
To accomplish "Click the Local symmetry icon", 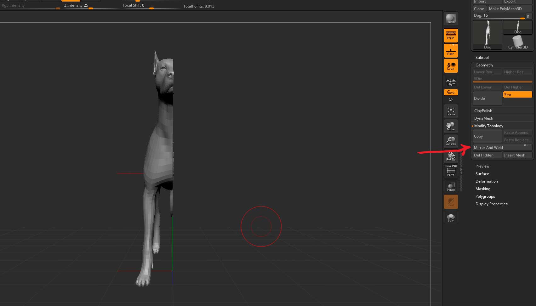I will (451, 66).
